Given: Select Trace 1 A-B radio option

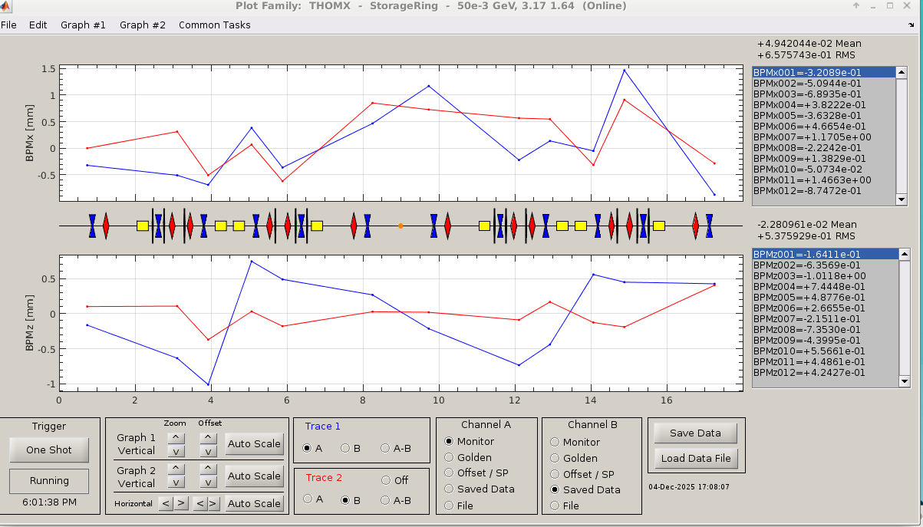Looking at the screenshot, I should pos(385,448).
